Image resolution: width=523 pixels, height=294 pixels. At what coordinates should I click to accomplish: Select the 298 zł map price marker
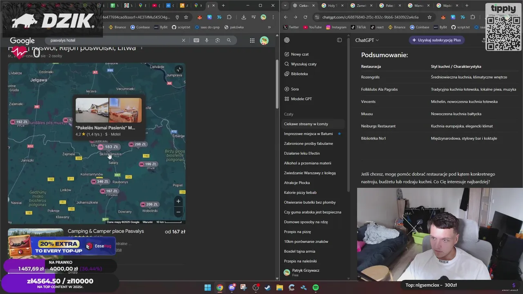(137, 144)
